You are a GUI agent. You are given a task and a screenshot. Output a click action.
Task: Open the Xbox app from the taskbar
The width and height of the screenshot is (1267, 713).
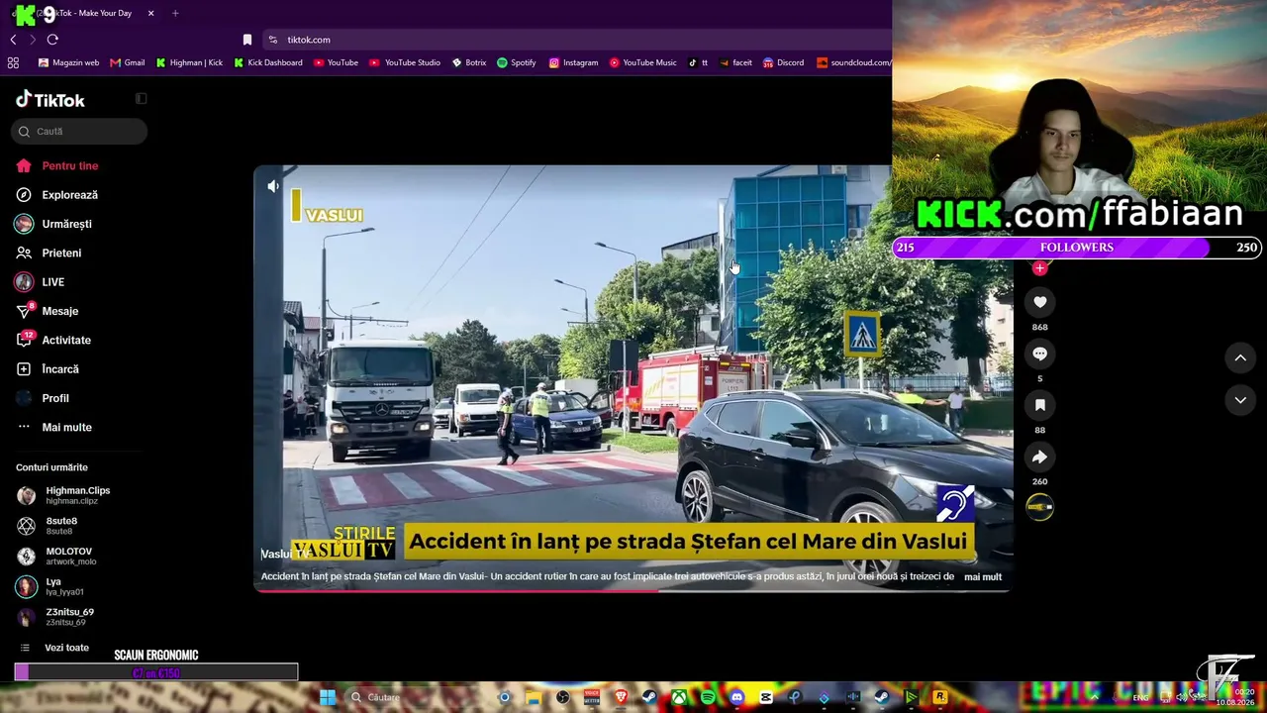[x=679, y=697]
